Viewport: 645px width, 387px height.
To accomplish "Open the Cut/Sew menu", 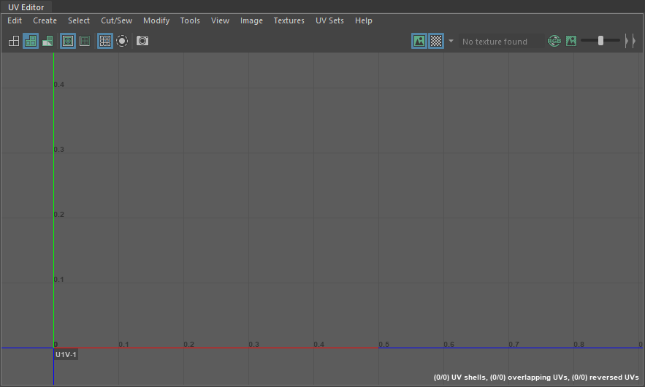I will (x=116, y=20).
